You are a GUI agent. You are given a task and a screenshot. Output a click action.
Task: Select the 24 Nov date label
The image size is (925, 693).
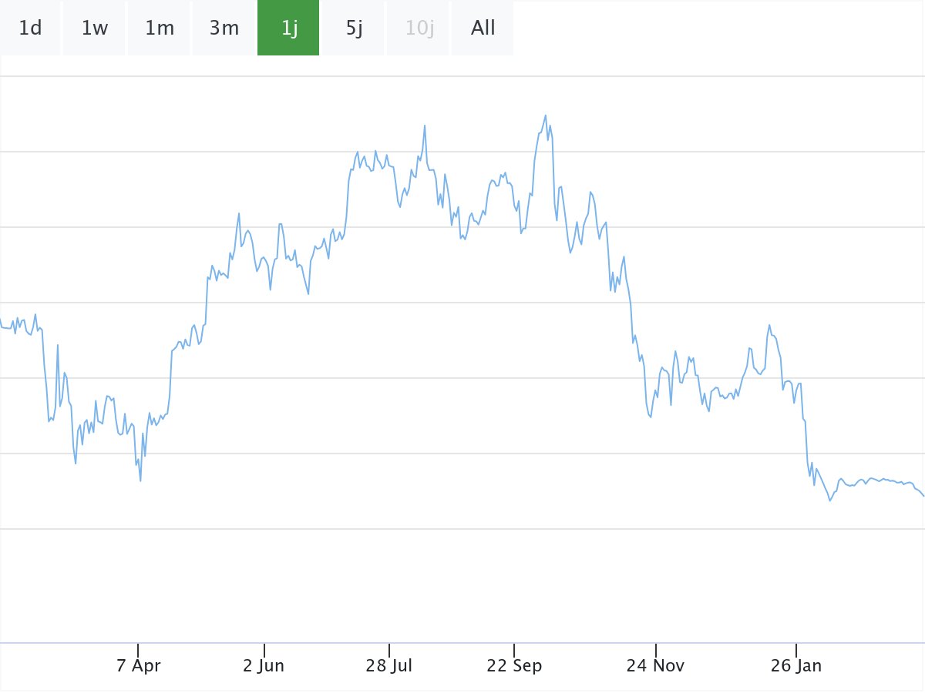coord(655,666)
